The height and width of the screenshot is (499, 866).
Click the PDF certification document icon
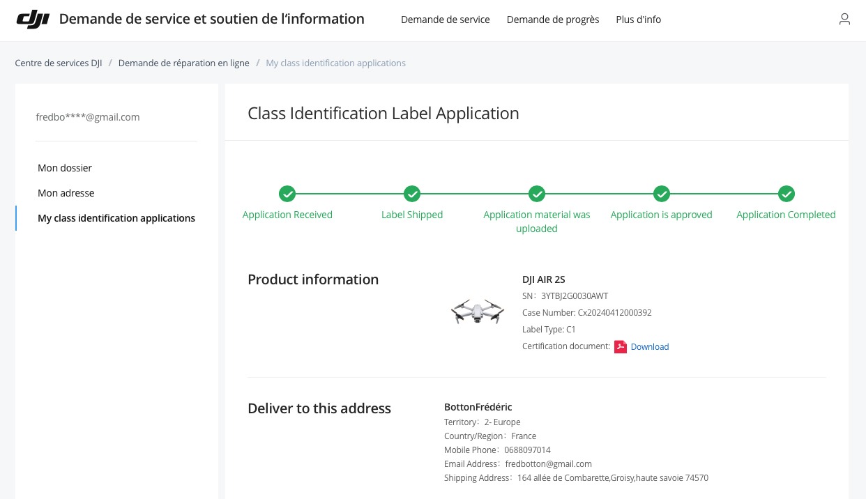[x=621, y=346]
